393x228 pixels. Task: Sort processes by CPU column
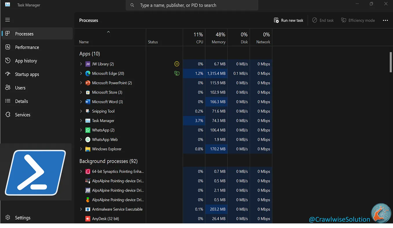(194, 38)
